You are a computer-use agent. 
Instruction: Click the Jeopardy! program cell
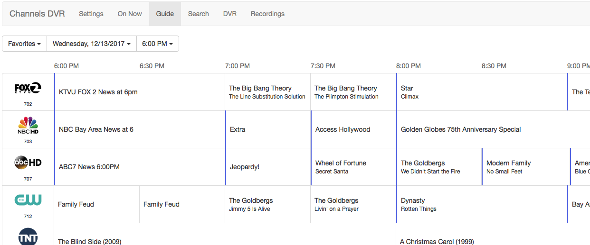[x=245, y=167]
